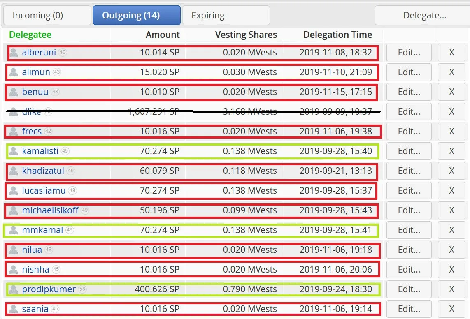
Task: Edit the kamalisti delegation
Action: 409,151
